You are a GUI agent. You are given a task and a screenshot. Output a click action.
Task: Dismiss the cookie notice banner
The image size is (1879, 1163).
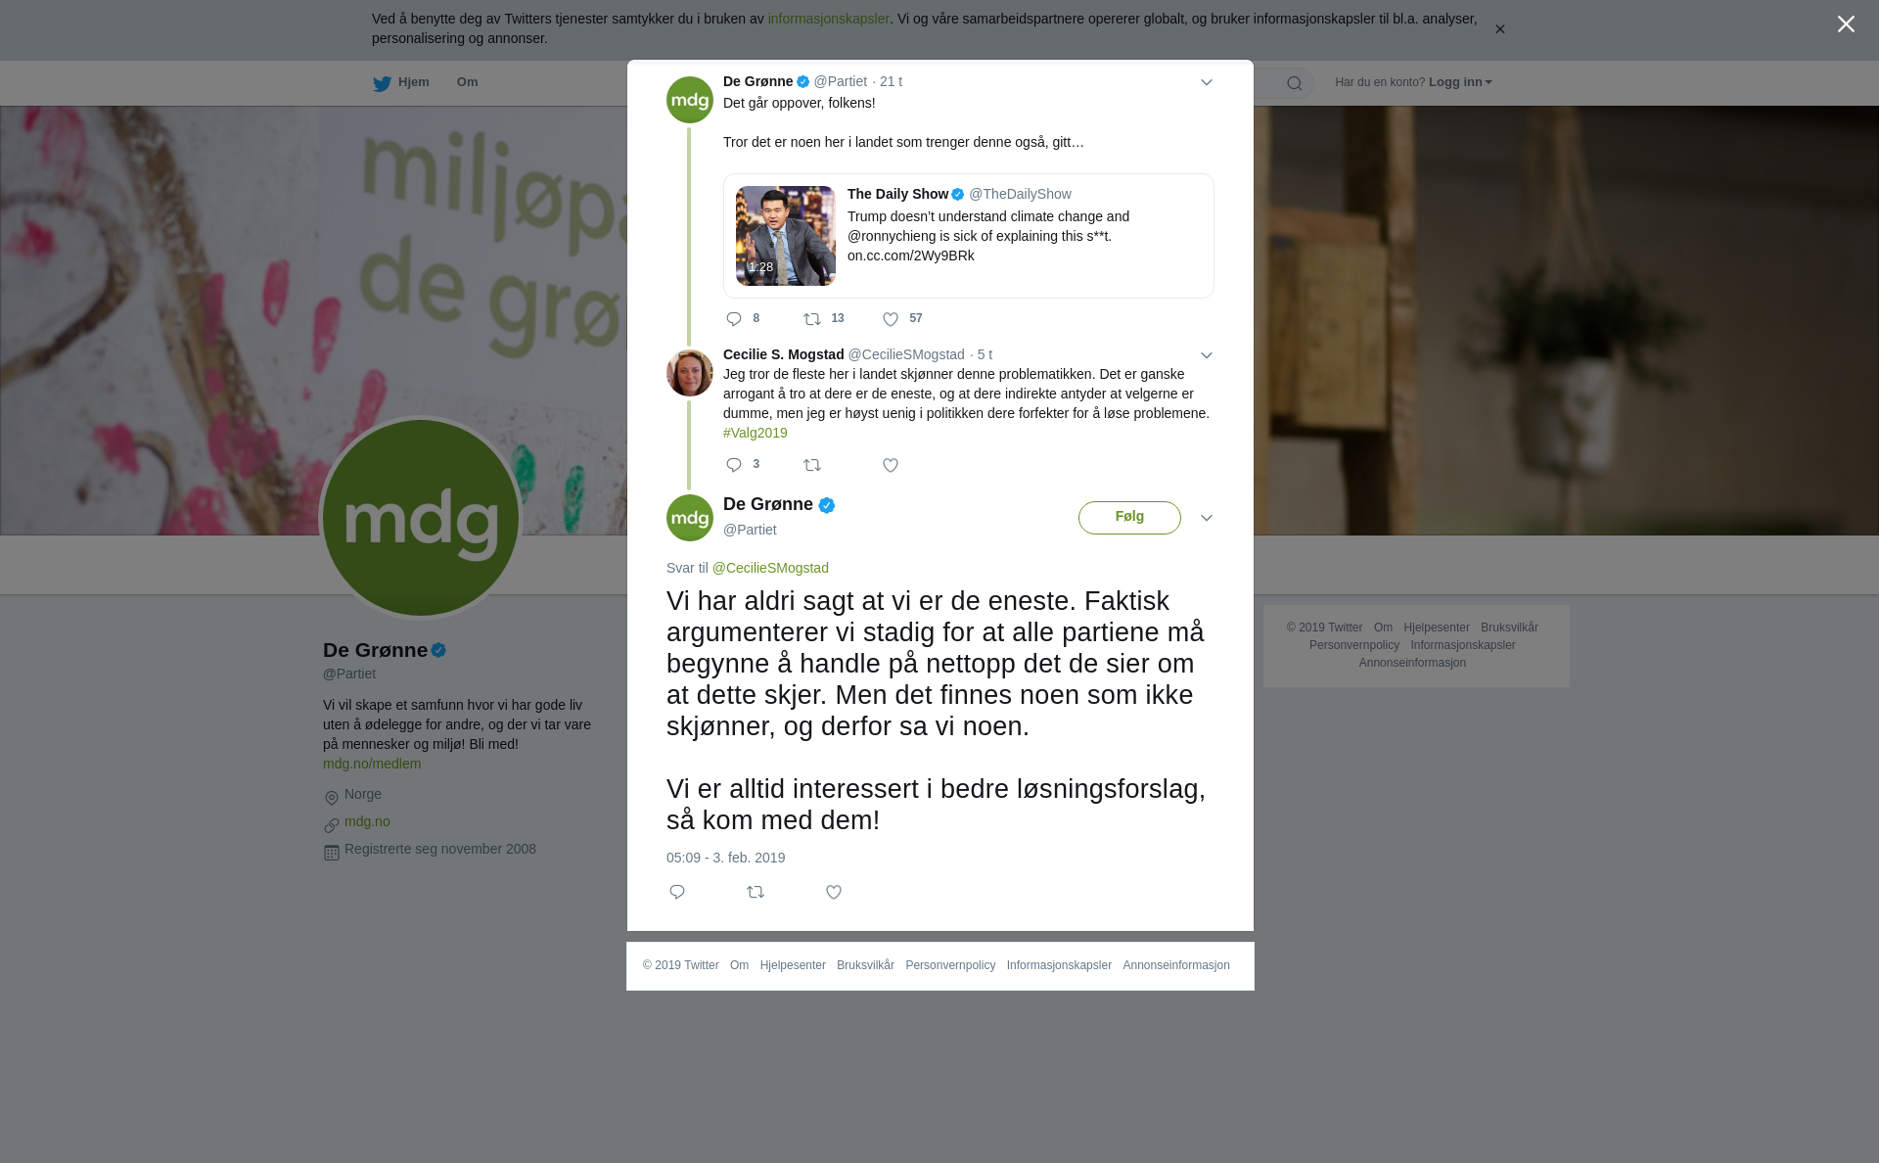[x=1499, y=29]
